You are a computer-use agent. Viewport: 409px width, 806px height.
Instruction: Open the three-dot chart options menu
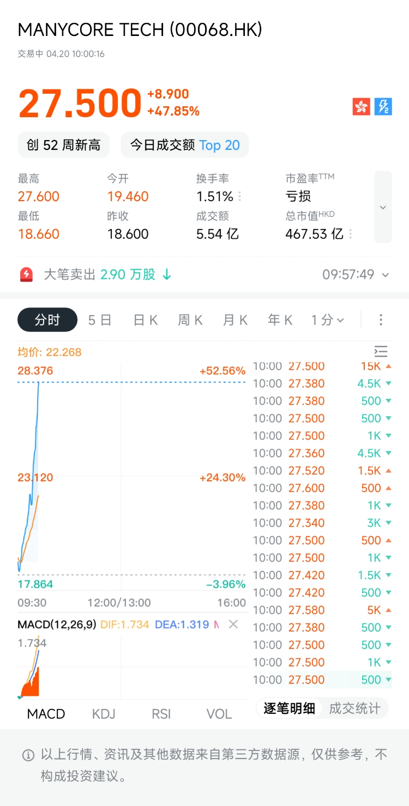tap(381, 320)
